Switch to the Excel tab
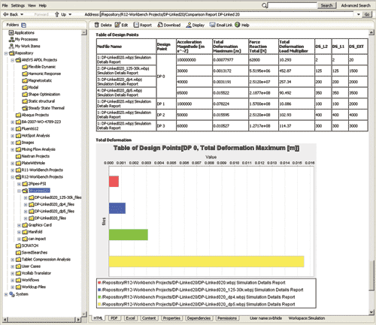 pos(130,318)
